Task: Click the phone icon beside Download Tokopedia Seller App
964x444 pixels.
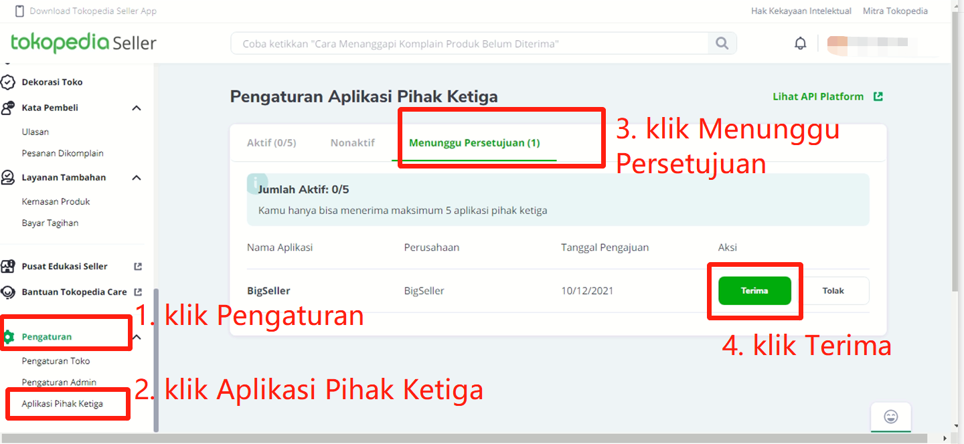Action: pyautogui.click(x=19, y=11)
